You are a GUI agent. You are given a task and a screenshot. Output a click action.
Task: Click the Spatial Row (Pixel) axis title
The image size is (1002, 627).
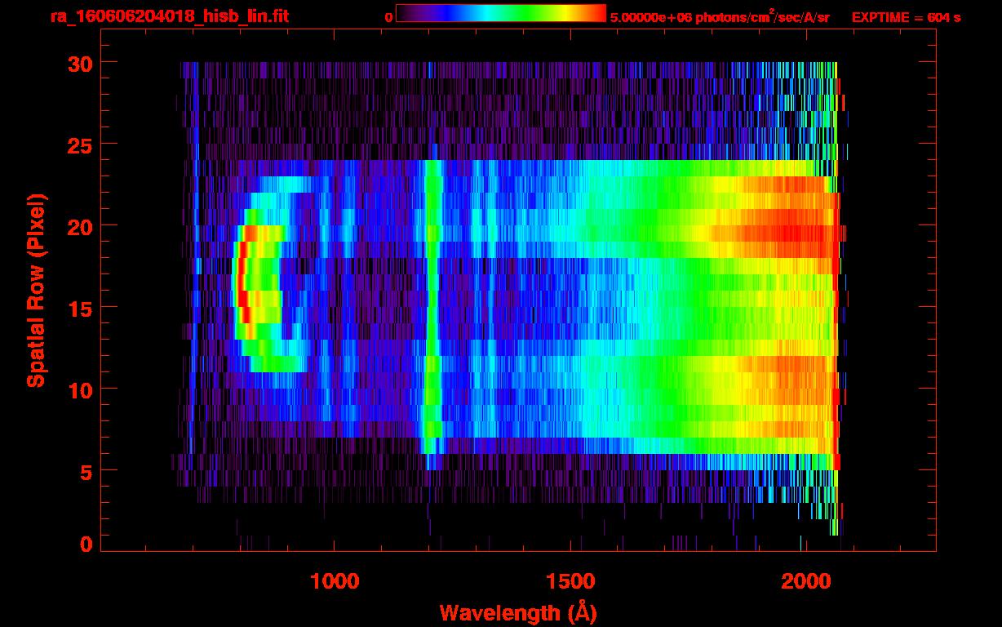36,291
